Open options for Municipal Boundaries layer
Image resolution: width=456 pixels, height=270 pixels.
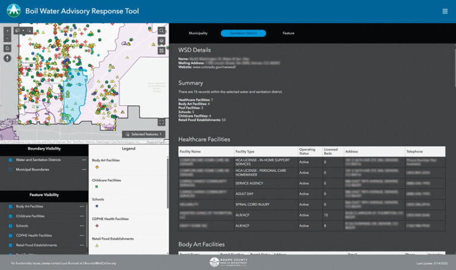coord(84,169)
